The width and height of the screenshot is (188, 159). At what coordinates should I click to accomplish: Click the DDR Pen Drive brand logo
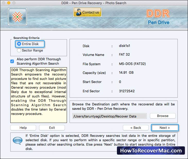[158, 17]
